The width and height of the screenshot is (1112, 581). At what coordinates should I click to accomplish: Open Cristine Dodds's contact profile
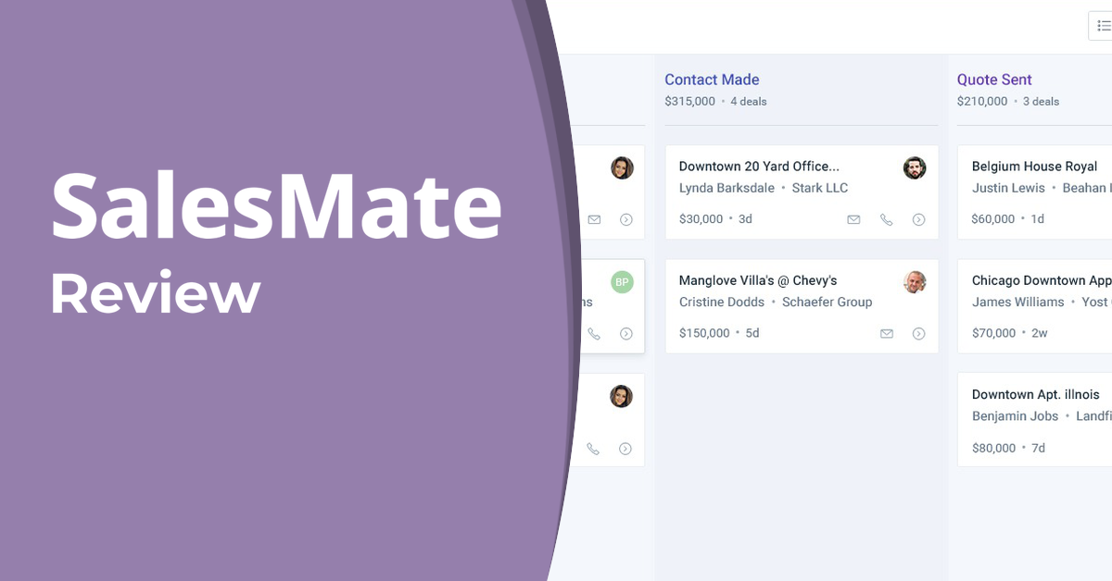click(x=721, y=302)
